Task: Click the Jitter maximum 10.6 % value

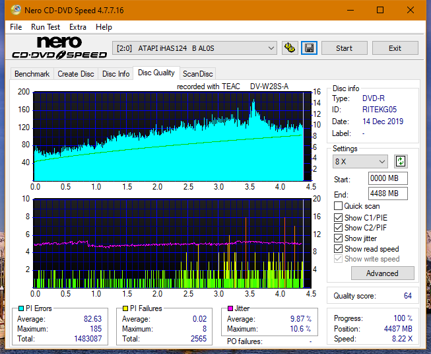Action: 300,329
